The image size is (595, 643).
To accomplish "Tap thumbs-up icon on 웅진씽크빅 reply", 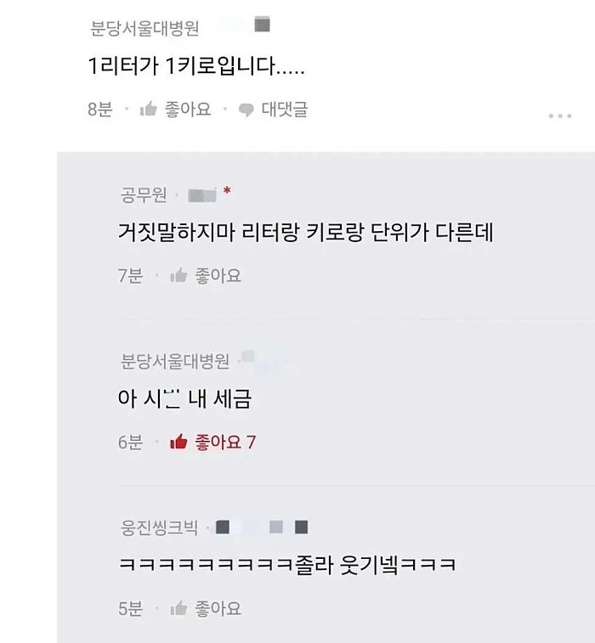I will tap(178, 608).
